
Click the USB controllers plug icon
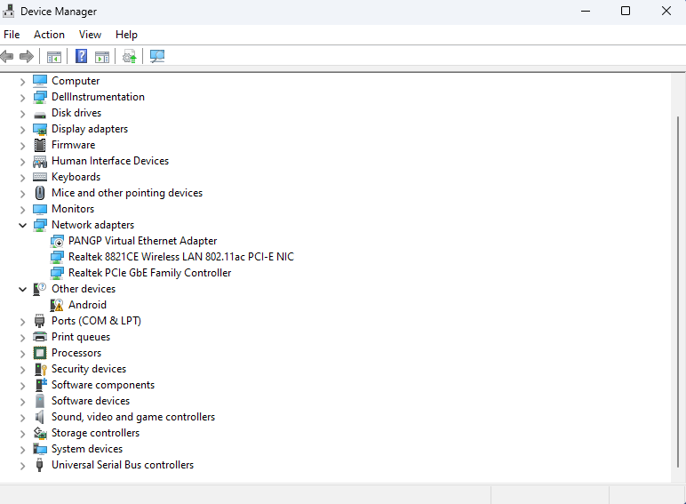[x=40, y=465]
